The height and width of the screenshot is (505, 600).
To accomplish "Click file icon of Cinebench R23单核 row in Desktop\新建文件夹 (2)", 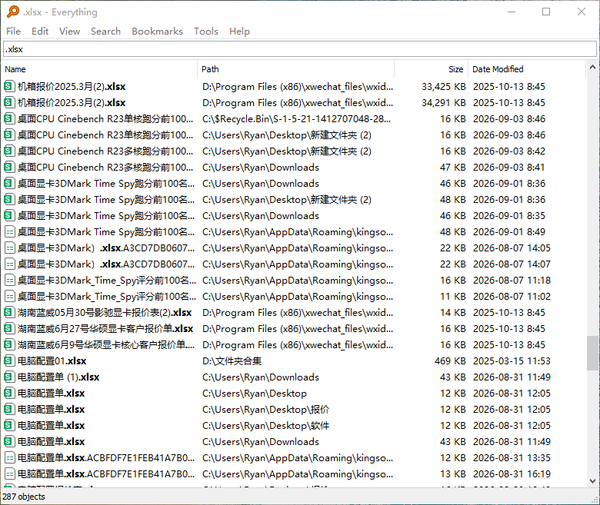I will coord(9,135).
